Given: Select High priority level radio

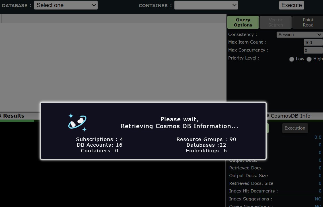Looking at the screenshot, I should [309, 59].
